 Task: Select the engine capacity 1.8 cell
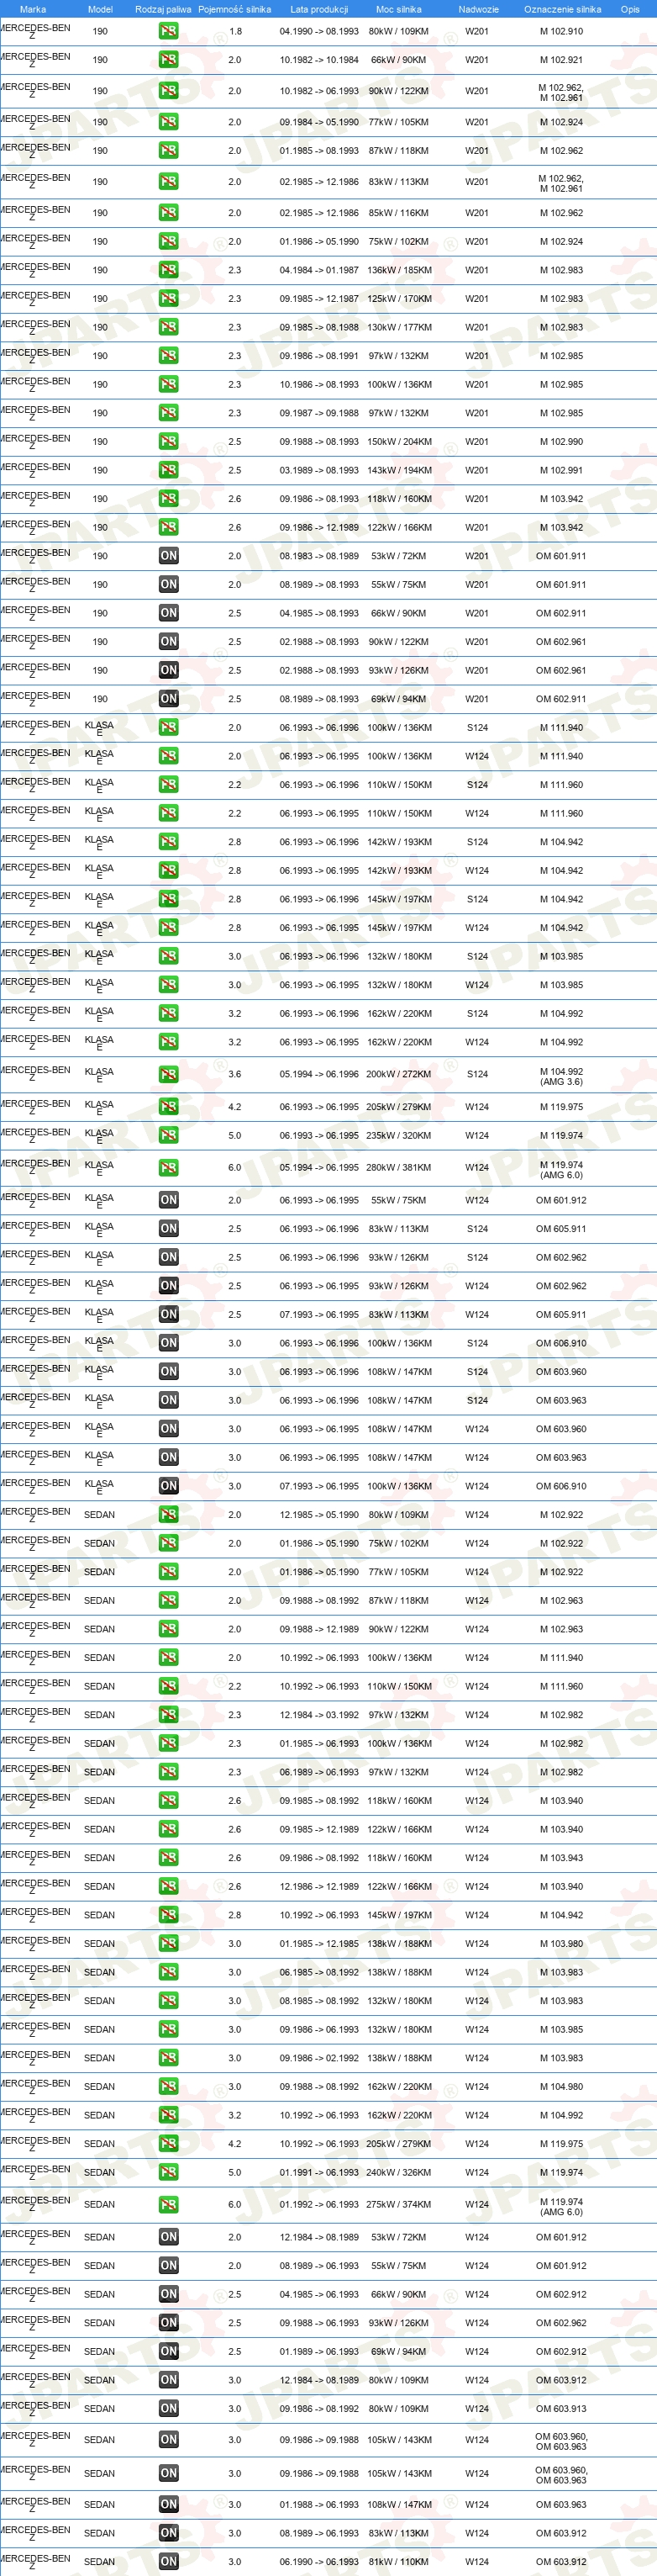[234, 31]
